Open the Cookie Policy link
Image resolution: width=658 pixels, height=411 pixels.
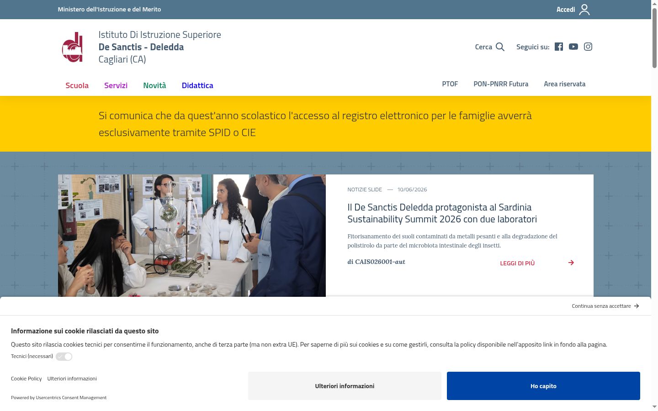pos(26,379)
